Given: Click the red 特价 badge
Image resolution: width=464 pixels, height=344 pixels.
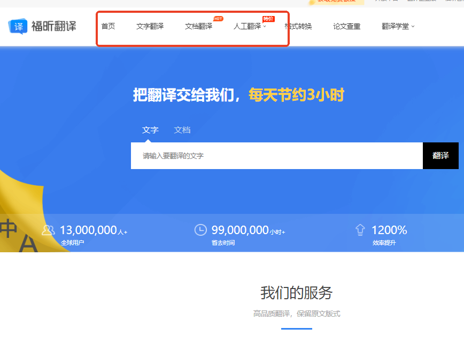Looking at the screenshot, I should 268,19.
